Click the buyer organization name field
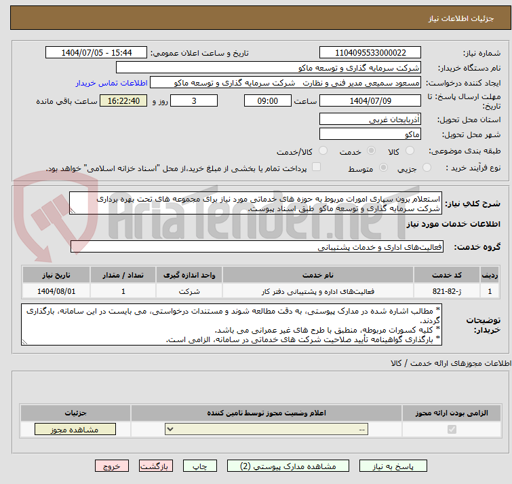Viewport: 512px width, 484px height. [269, 68]
